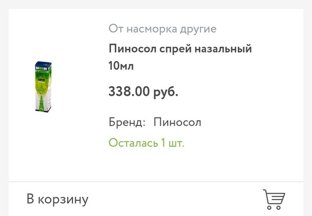Viewport: 312px width, 216px height.
Task: Click the green word "Осталась"
Action: (x=133, y=143)
